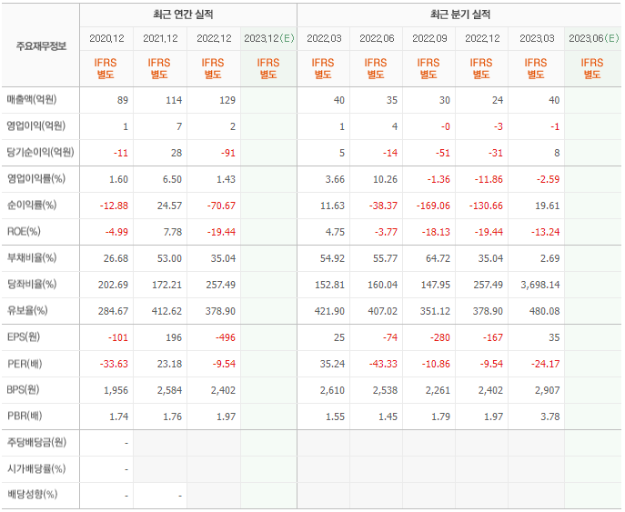This screenshot has height=512, width=625.
Task: Click the 당좌비율(%) row label
Action: tap(32, 284)
